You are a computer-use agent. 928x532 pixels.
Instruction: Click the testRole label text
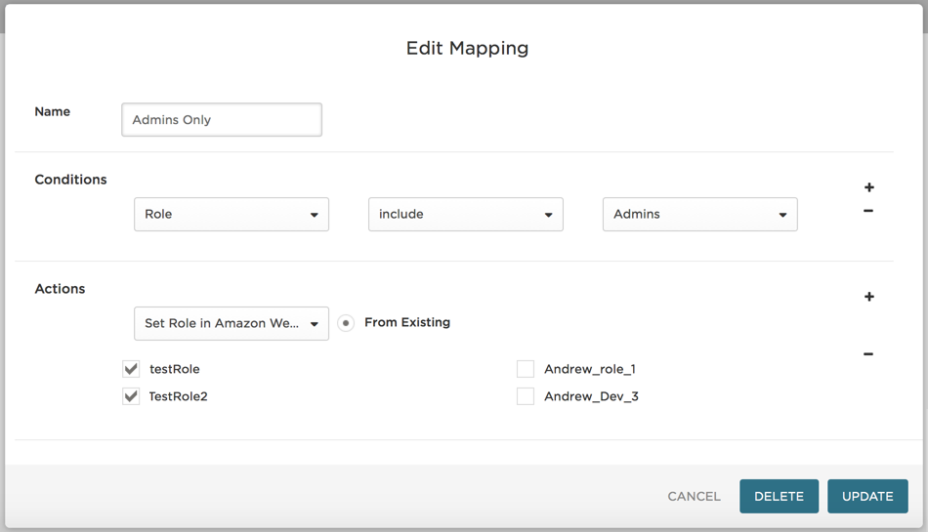click(x=175, y=369)
